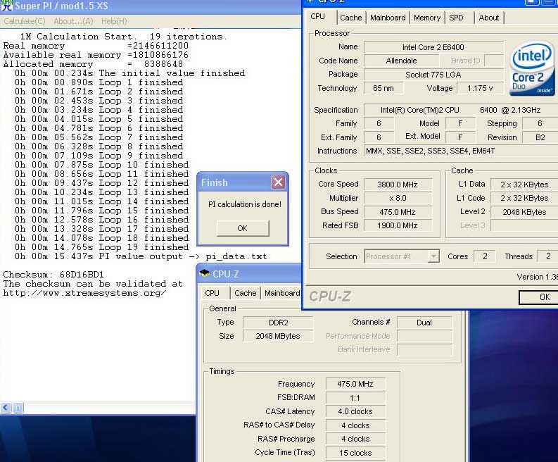Open the Calculate(C) menu in Super PI
Screen dimensions: 558x462
[24, 21]
